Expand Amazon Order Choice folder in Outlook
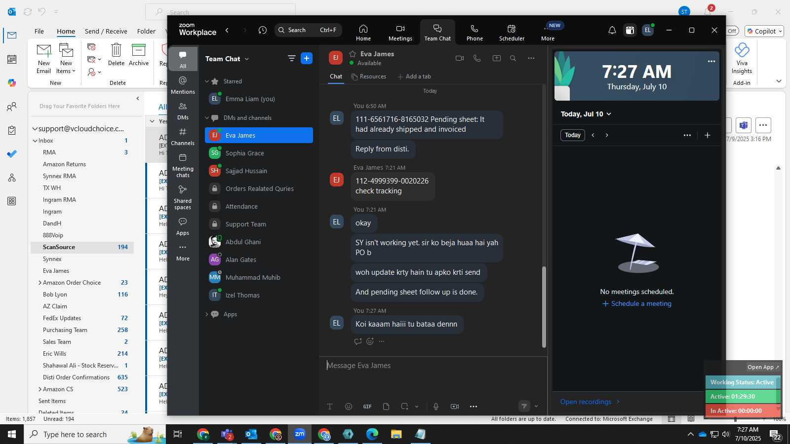The width and height of the screenshot is (790, 444). coord(40,283)
